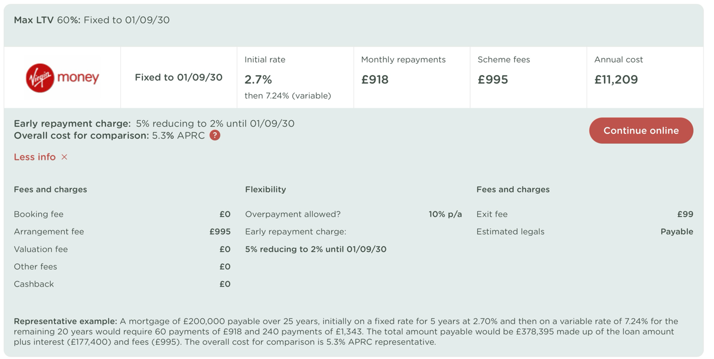Click the Estimated legals Payable value
This screenshot has height=359, width=714.
click(x=677, y=232)
